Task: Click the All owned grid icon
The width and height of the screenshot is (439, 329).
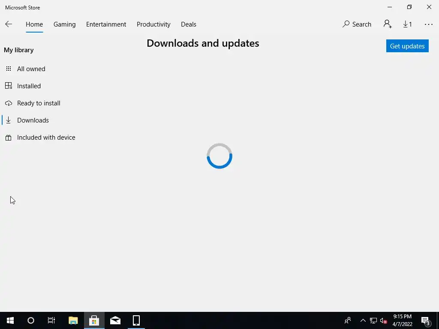Action: pyautogui.click(x=9, y=69)
